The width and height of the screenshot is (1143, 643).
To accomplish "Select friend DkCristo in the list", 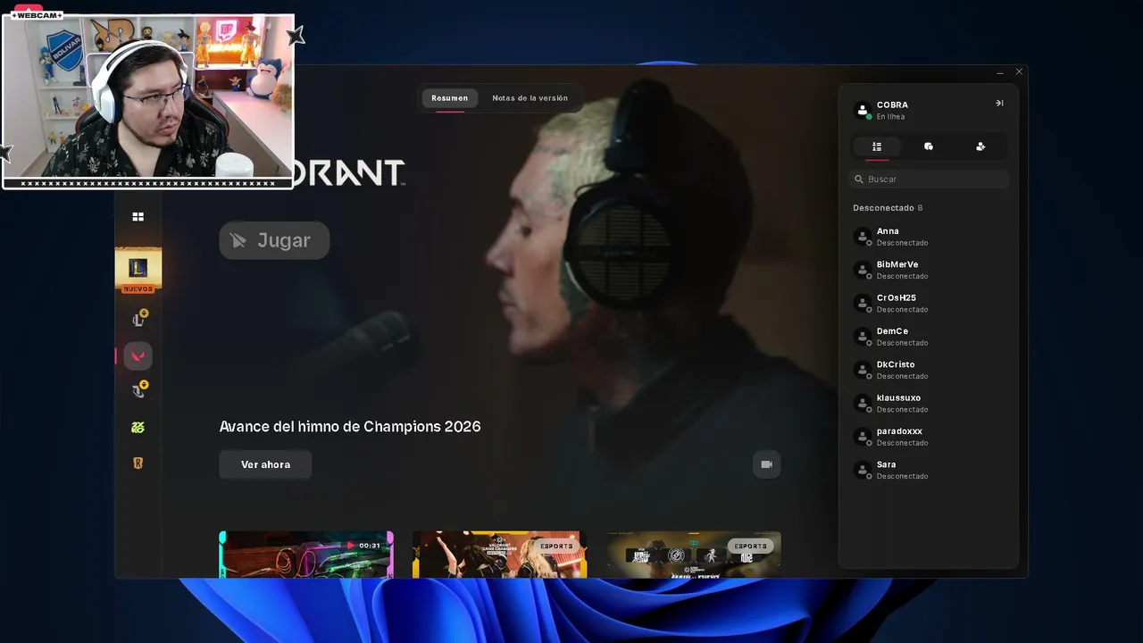I will tap(929, 370).
